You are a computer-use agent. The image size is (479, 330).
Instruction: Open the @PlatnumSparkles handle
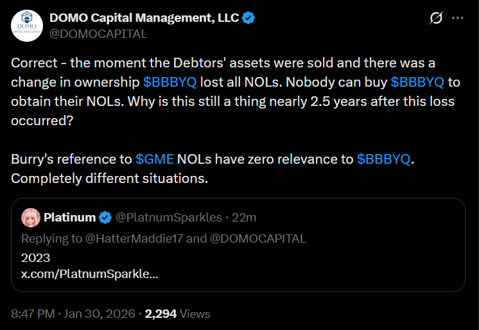point(168,218)
